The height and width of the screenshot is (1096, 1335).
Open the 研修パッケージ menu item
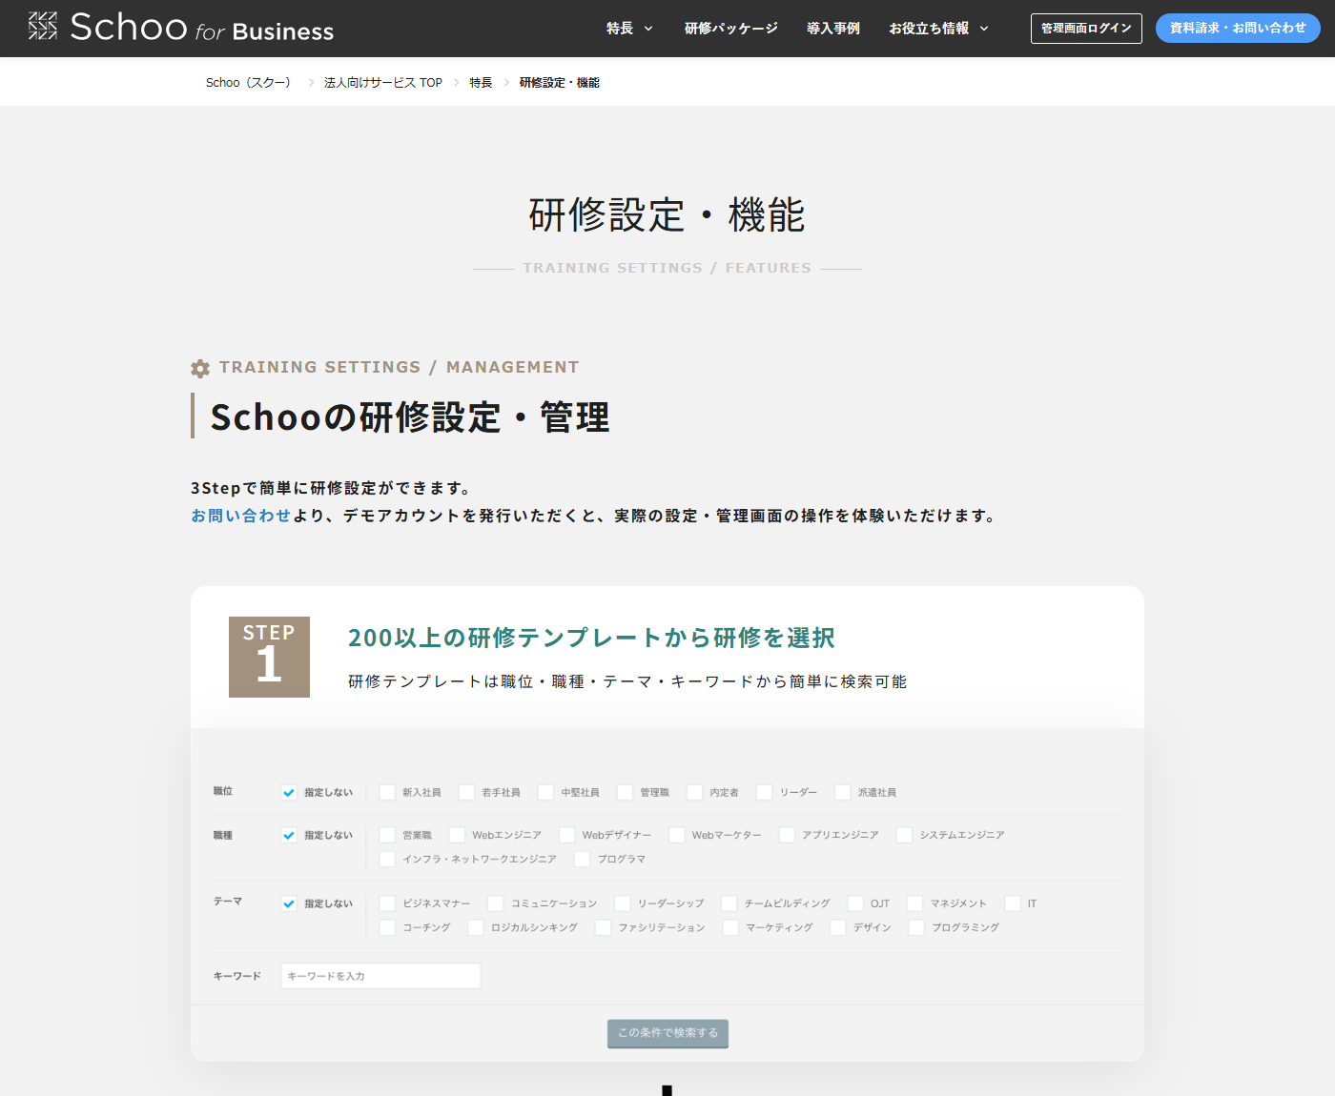pos(731,29)
